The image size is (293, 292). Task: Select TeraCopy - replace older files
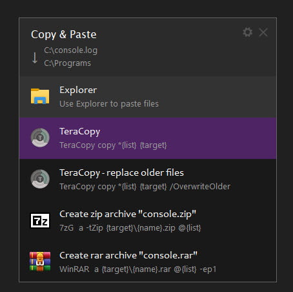tap(148, 180)
